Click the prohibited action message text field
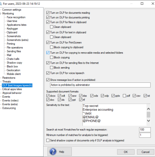This screenshot has width=155, height=157. [x=100, y=85]
